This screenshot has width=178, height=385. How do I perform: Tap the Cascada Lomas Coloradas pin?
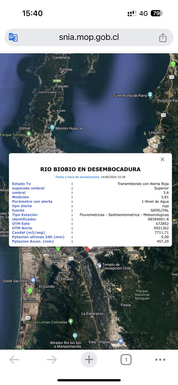(71, 321)
